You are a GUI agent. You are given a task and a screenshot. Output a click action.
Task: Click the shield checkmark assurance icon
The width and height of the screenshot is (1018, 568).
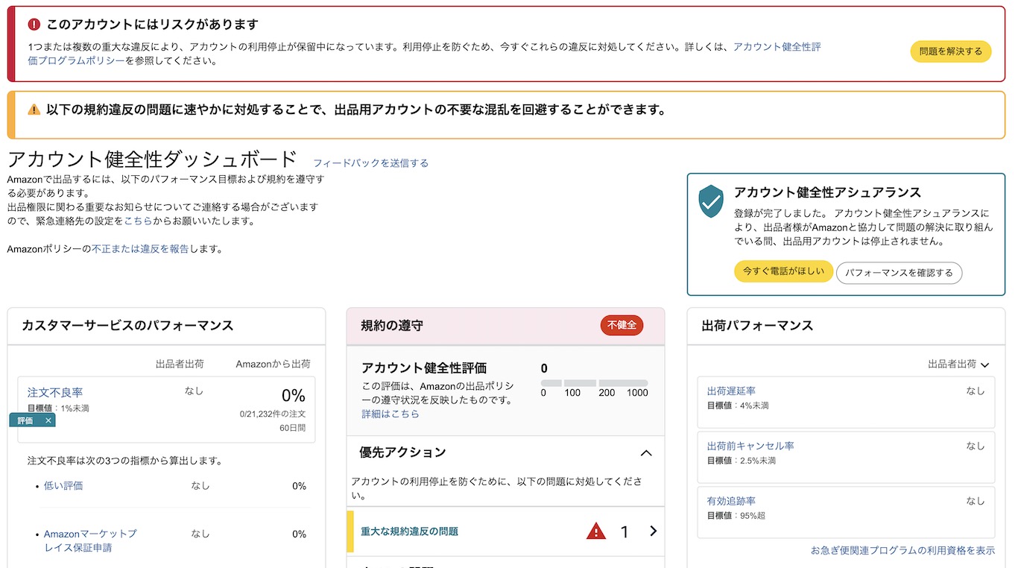pos(711,201)
